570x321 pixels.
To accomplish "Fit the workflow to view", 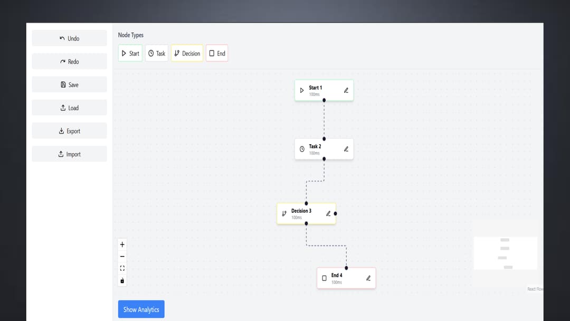I will tap(122, 268).
